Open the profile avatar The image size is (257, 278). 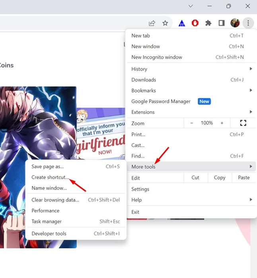pos(235,23)
